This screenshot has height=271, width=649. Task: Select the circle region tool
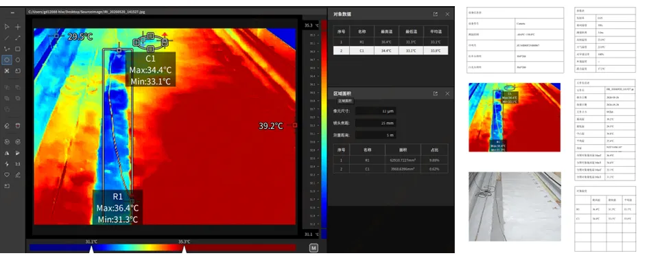(x=18, y=60)
